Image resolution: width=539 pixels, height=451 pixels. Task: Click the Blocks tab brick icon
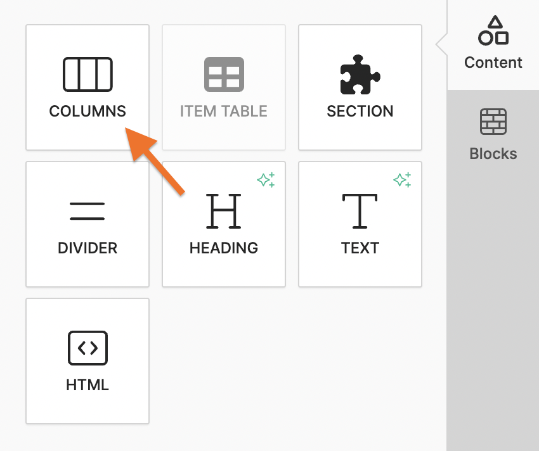coord(493,122)
